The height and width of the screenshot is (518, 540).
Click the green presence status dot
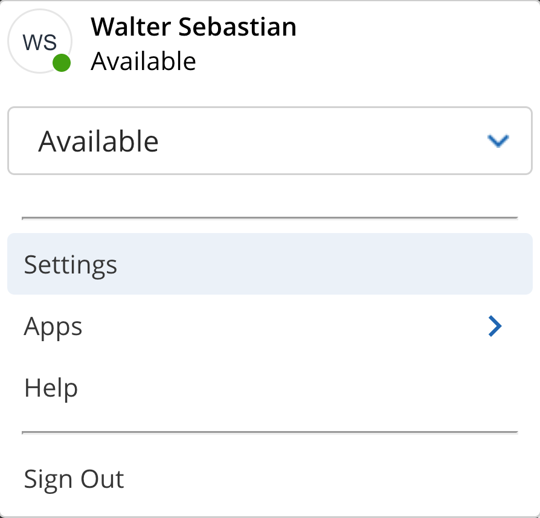(62, 63)
